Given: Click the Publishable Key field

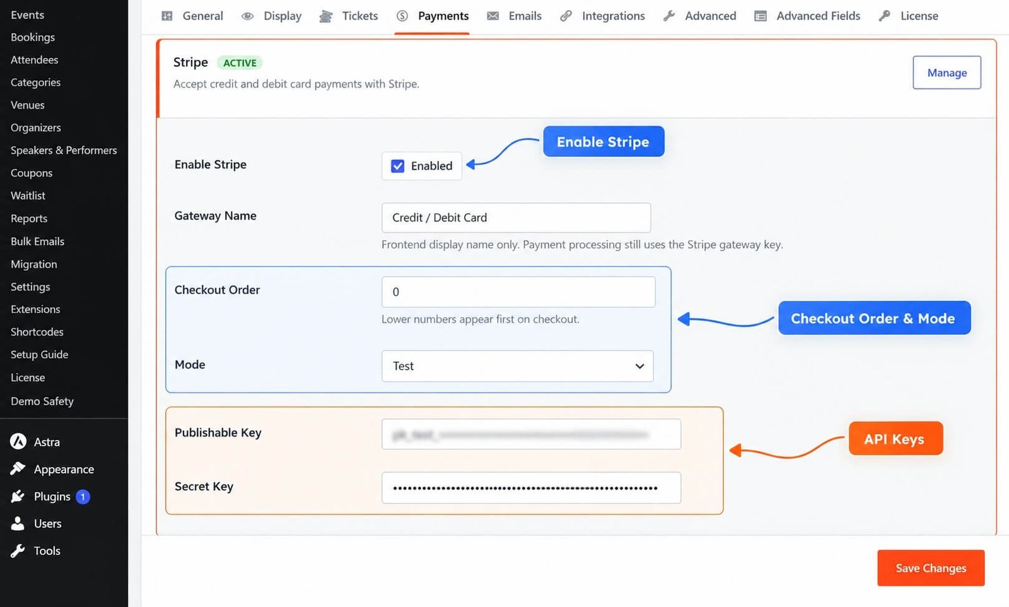Looking at the screenshot, I should tap(531, 434).
